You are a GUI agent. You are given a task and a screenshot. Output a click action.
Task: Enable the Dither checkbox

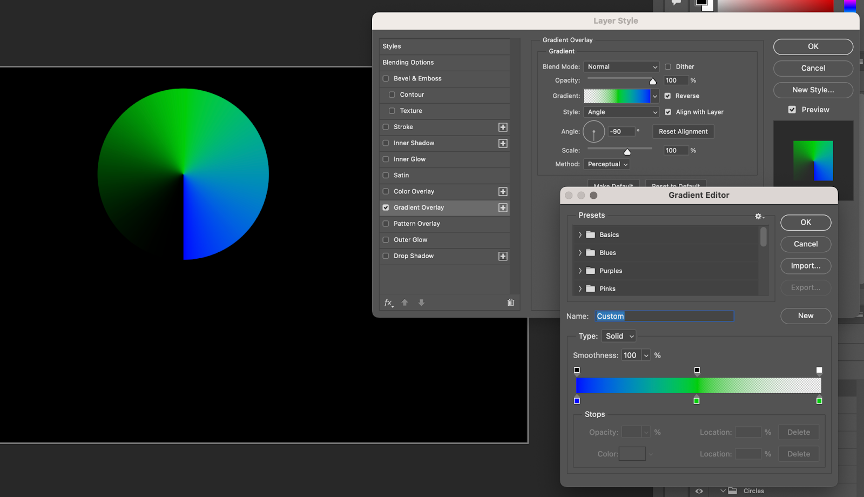(668, 67)
